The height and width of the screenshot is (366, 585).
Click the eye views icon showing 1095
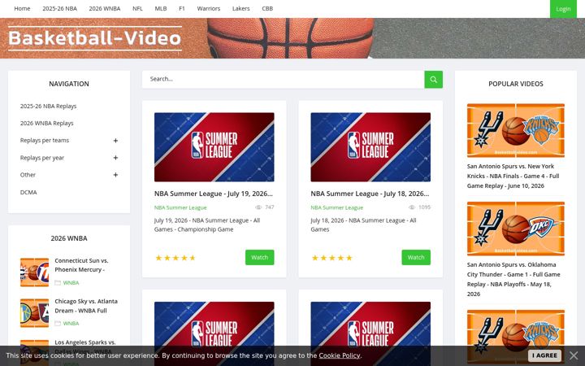(411, 207)
